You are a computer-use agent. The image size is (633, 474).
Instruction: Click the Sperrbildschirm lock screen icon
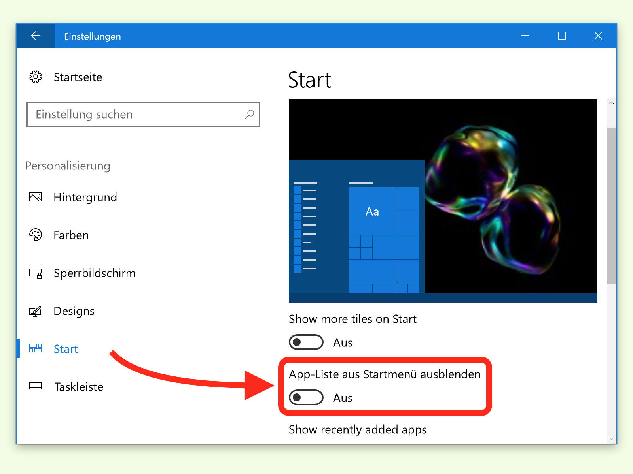(36, 273)
